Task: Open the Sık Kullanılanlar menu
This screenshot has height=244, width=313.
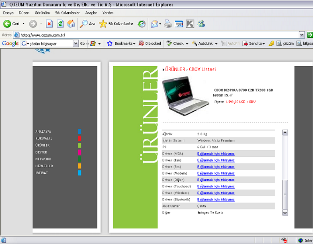Action: pos(67,13)
